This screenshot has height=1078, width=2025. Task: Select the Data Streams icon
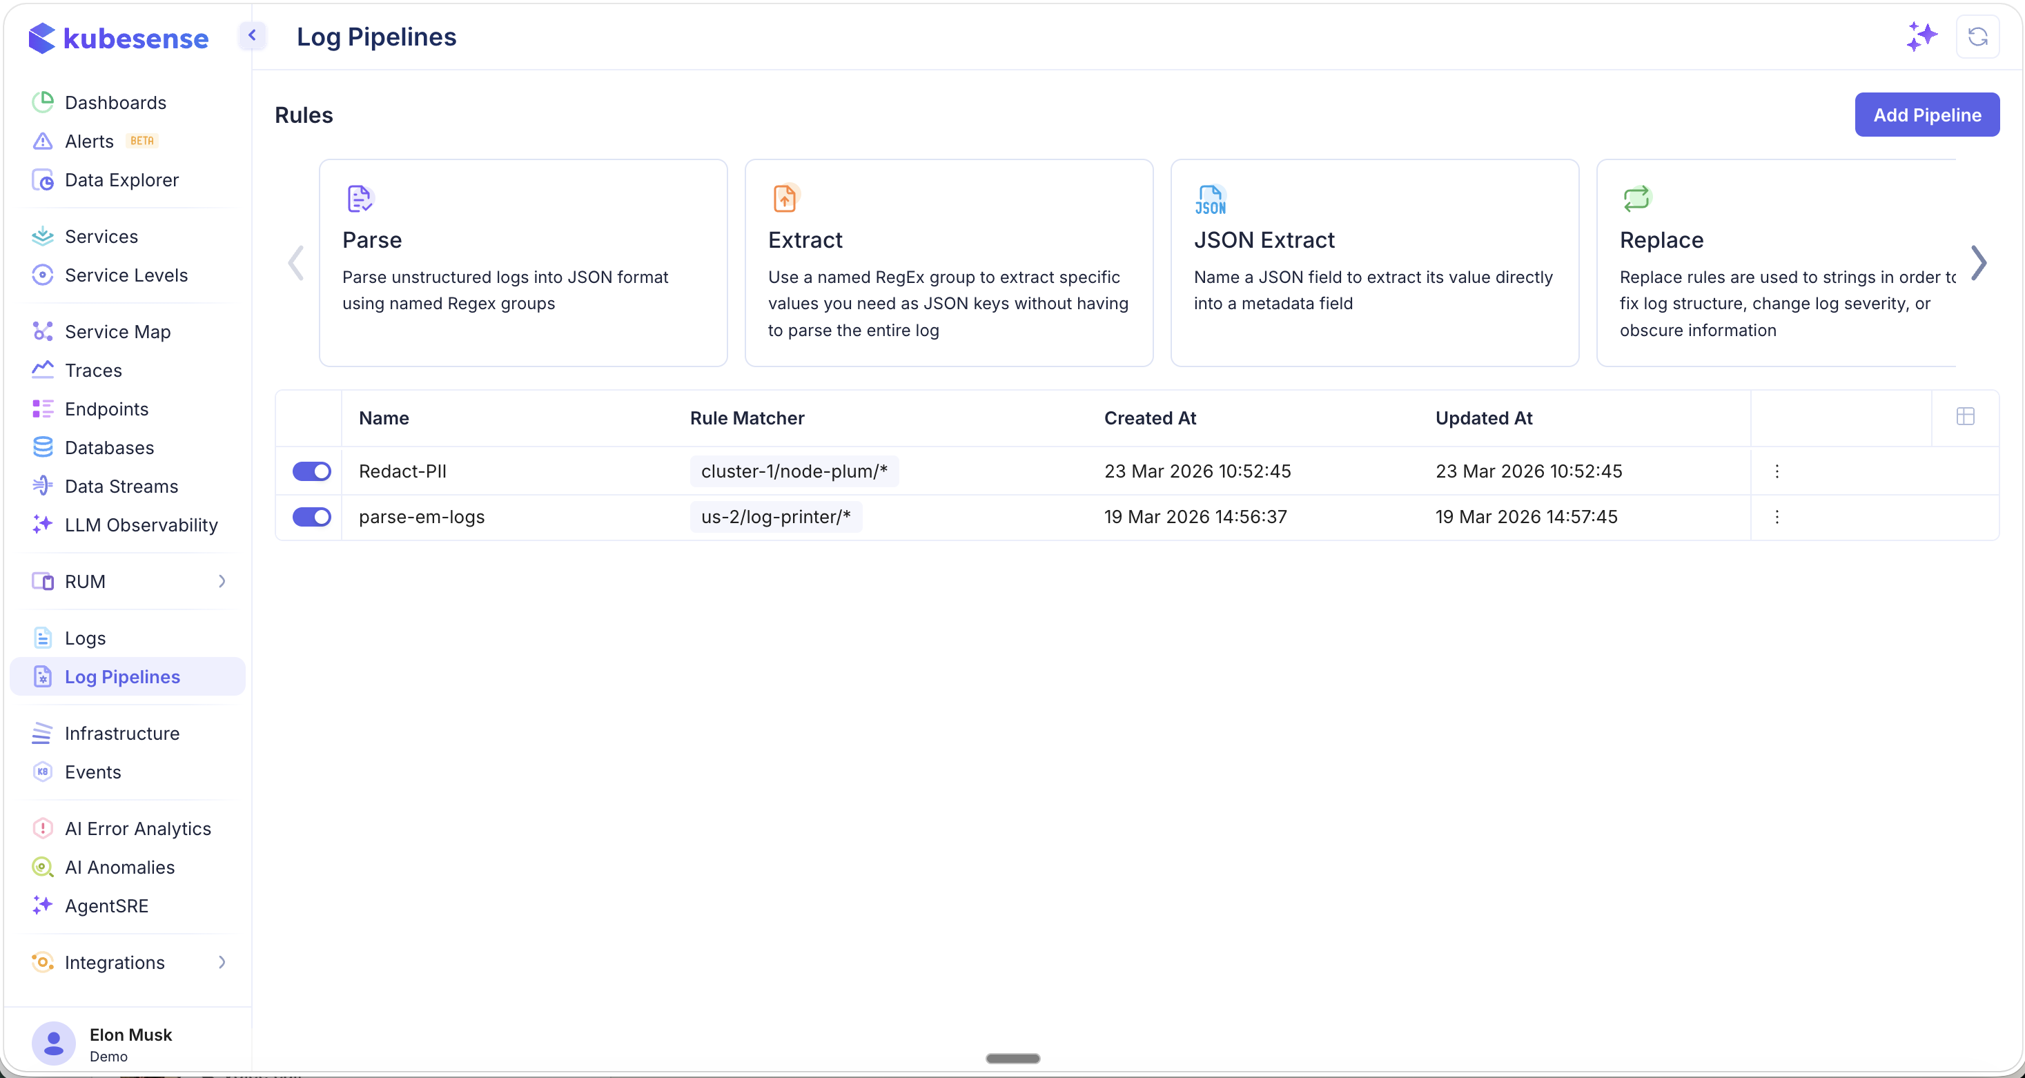click(x=43, y=486)
